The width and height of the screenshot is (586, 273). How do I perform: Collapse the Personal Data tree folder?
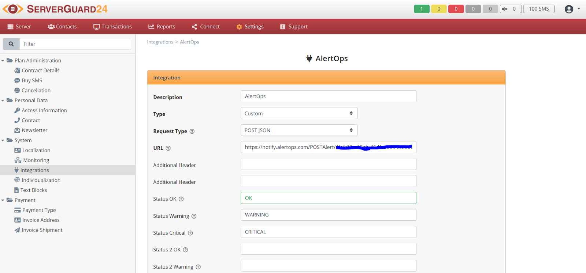tap(3, 101)
